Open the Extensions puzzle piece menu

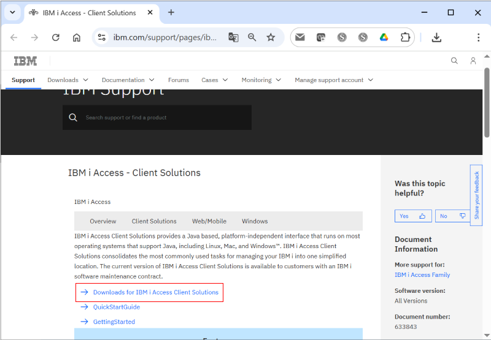(x=405, y=37)
